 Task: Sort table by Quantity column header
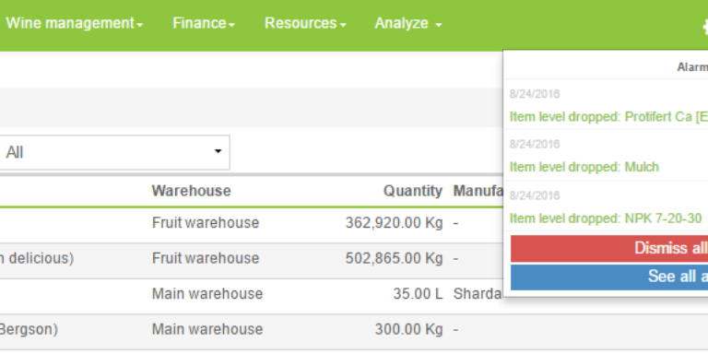[413, 191]
